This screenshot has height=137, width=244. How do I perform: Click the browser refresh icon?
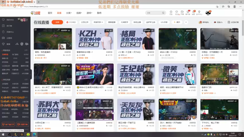(15, 6)
